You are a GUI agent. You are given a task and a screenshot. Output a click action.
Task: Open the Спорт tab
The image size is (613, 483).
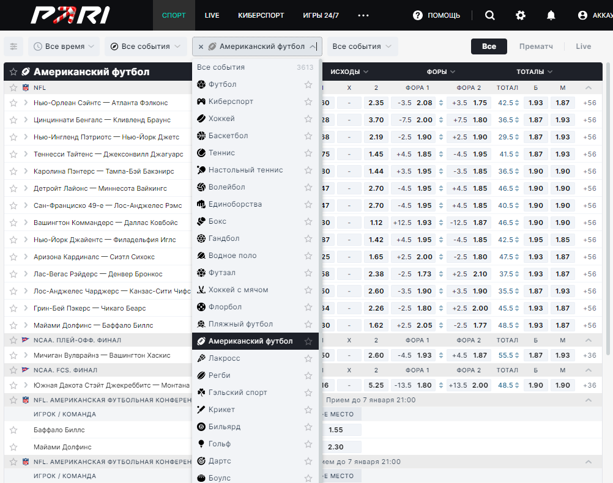coord(174,15)
